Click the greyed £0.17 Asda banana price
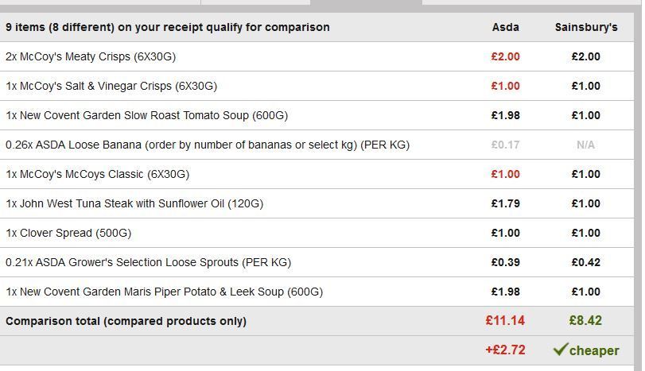This screenshot has width=645, height=371. [x=505, y=145]
